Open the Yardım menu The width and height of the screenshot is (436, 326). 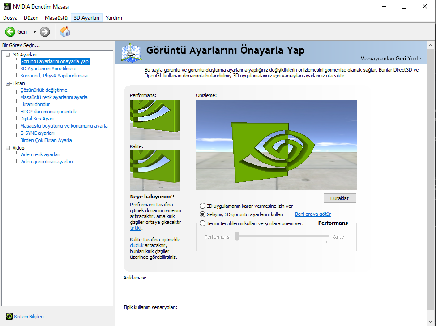point(114,18)
